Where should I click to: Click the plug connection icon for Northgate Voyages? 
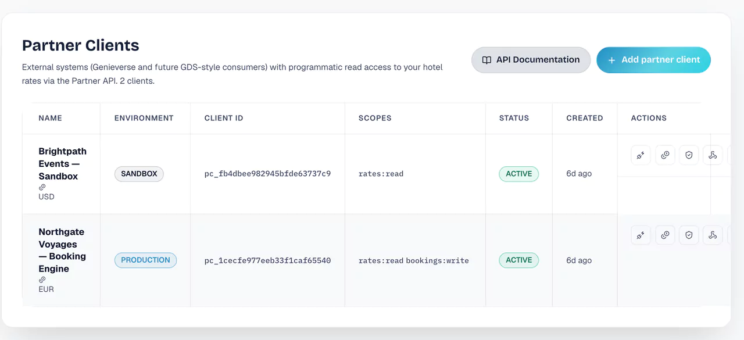[x=641, y=235]
